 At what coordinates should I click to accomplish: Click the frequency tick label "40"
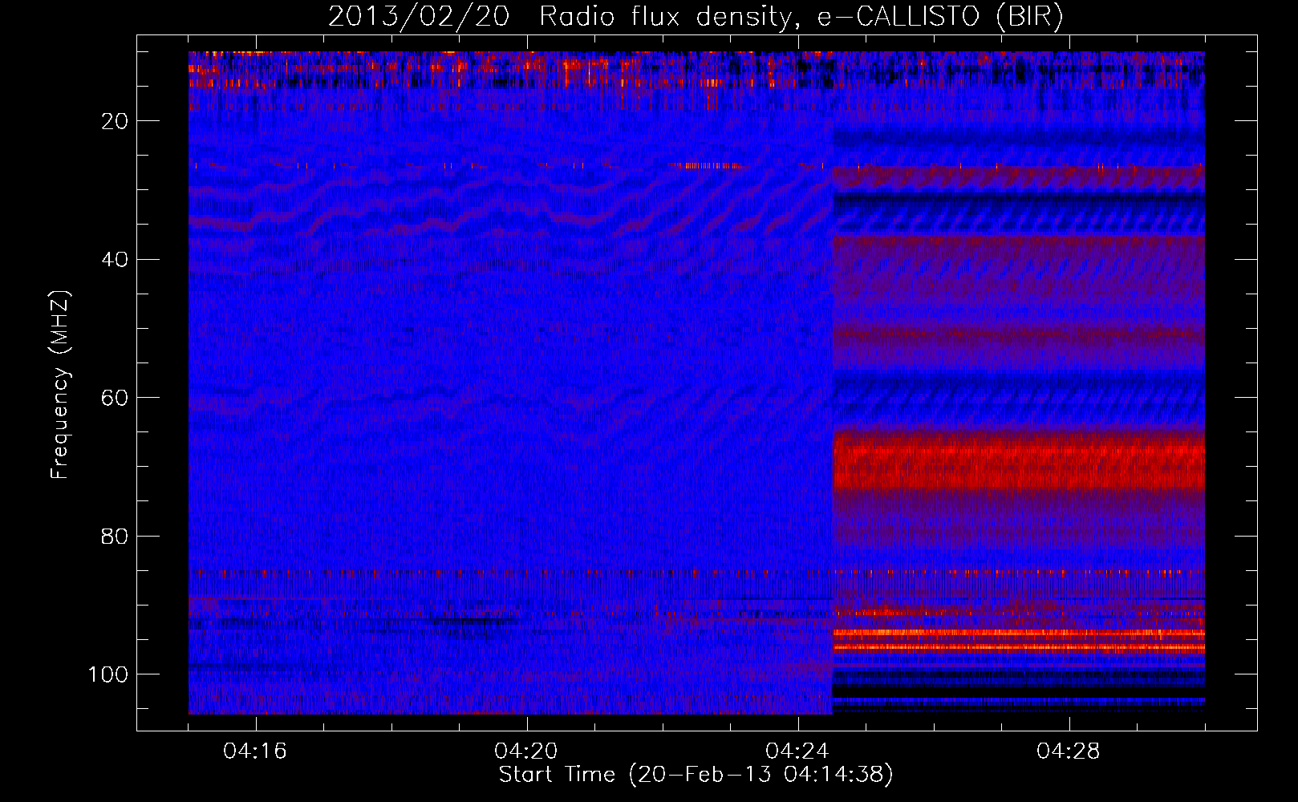pyautogui.click(x=116, y=260)
